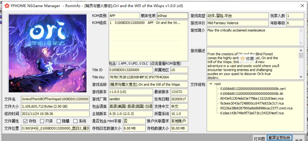Image resolution: width=308 pixels, height=141 pixels.
Task: Select fa3eee3043a7248800cc6477e833e317.nca tree entry
Action: [252, 103]
